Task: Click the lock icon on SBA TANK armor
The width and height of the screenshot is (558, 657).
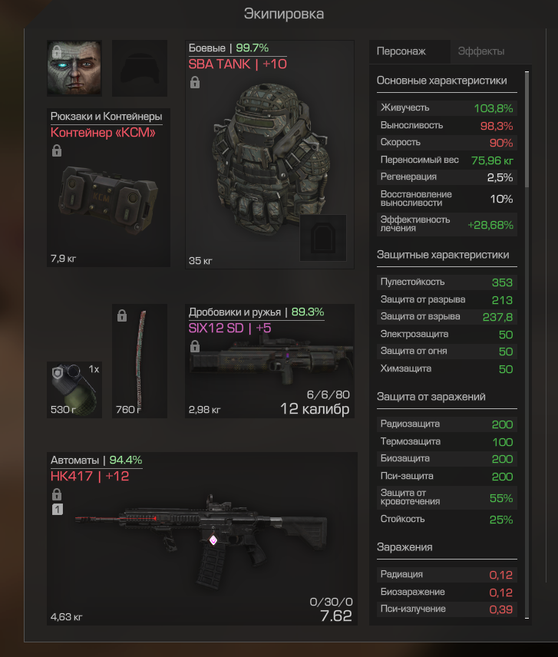Action: pos(195,82)
